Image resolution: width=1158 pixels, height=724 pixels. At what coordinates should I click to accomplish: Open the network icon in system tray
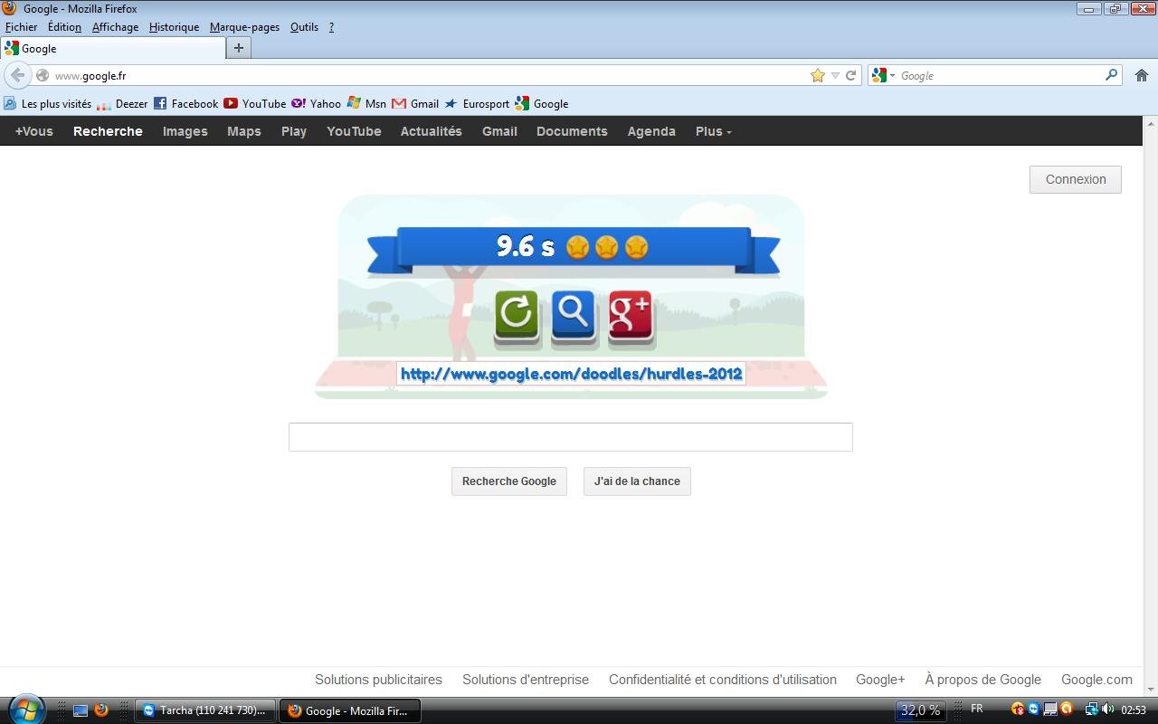1091,710
